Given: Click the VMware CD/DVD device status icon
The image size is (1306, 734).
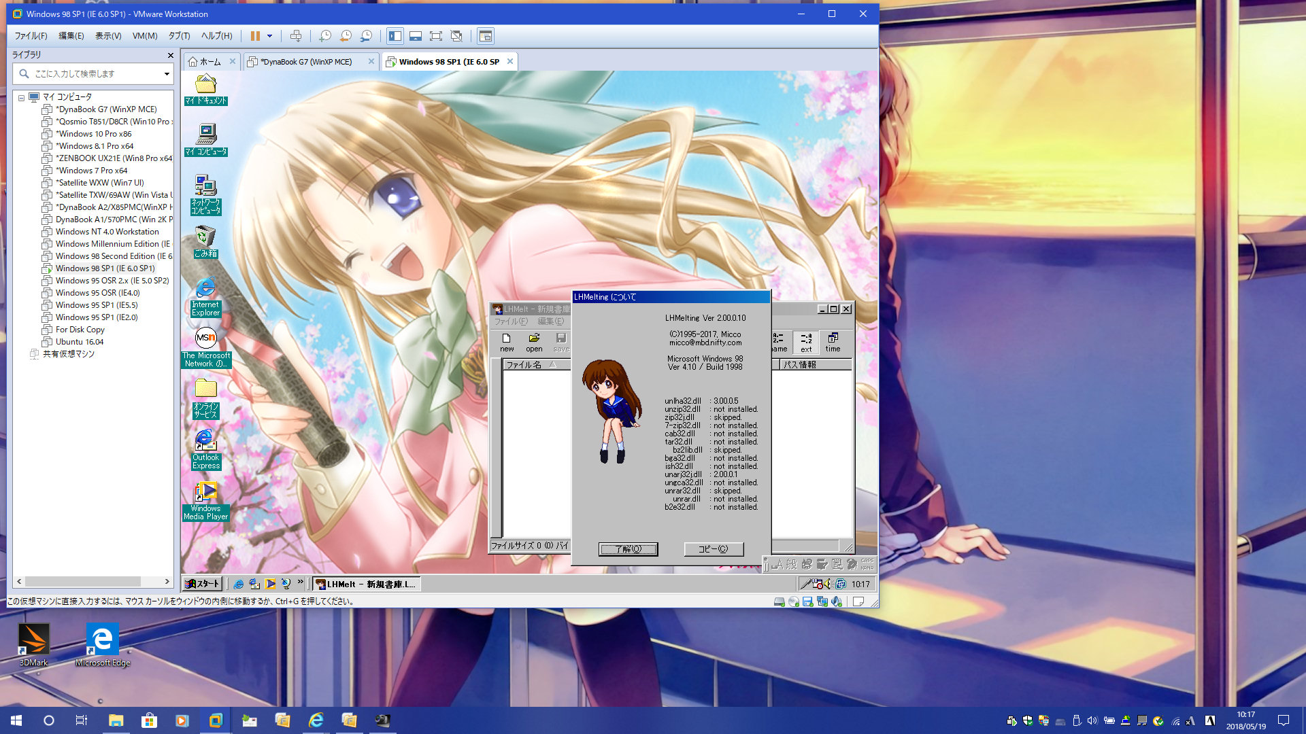Looking at the screenshot, I should pyautogui.click(x=793, y=601).
